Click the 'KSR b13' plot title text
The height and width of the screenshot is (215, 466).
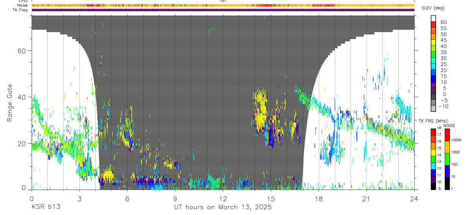click(45, 207)
